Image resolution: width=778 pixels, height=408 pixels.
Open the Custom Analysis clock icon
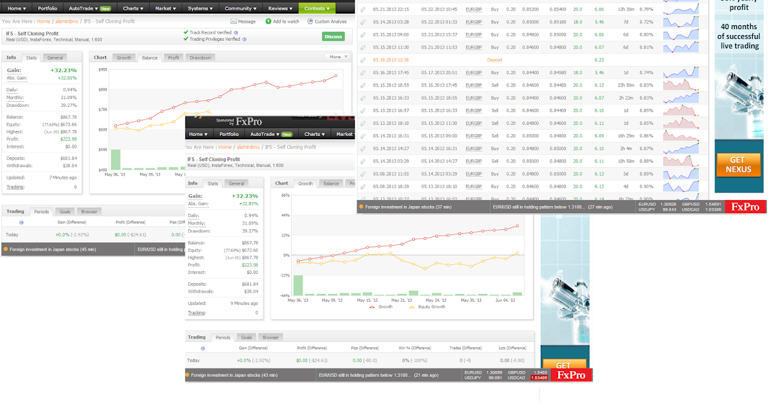coord(310,21)
